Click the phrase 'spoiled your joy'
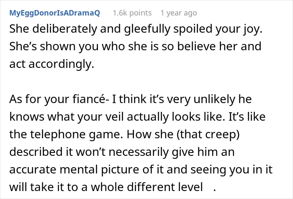The height and width of the screenshot is (199, 293). 218,30
